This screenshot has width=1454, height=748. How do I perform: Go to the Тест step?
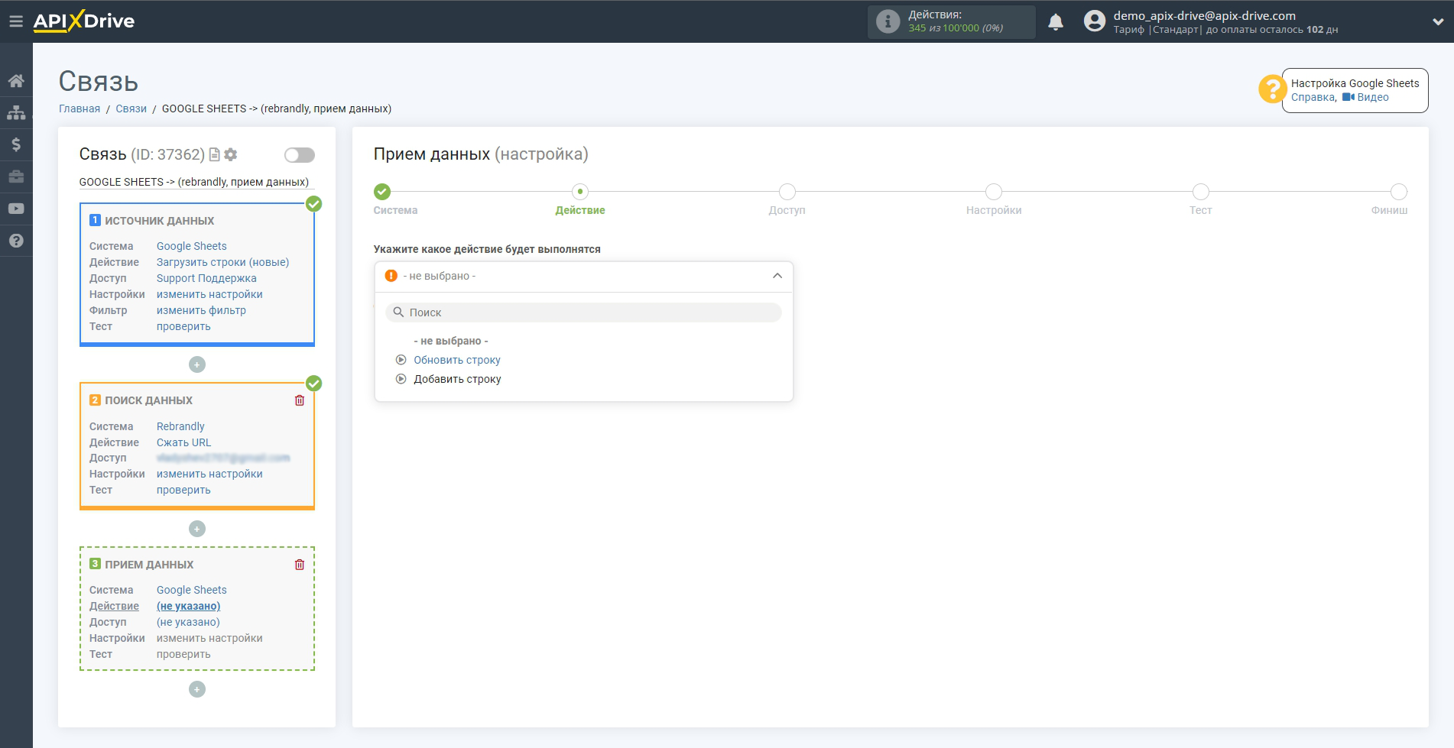(1201, 192)
